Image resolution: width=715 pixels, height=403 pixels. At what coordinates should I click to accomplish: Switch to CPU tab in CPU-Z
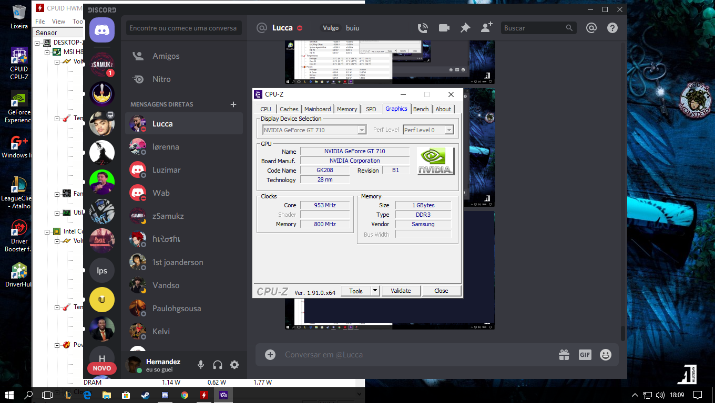[x=266, y=109]
